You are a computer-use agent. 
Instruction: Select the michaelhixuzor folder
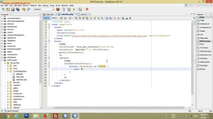pos(19,97)
